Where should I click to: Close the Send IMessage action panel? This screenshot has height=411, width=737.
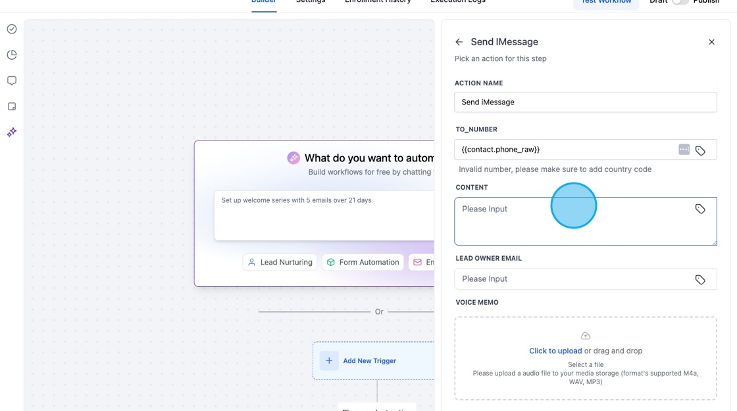pyautogui.click(x=711, y=41)
